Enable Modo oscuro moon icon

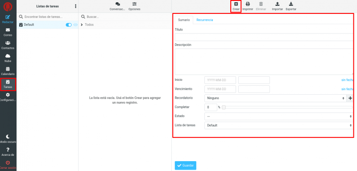pyautogui.click(x=8, y=136)
